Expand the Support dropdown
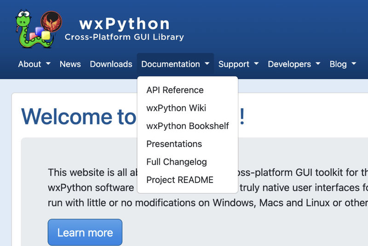368x246 pixels. 238,64
